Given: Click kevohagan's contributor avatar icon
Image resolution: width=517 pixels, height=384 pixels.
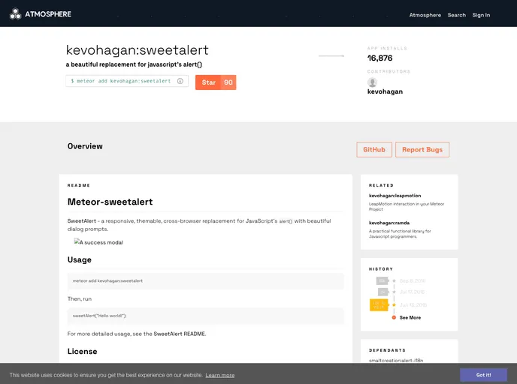Looking at the screenshot, I should coord(372,82).
